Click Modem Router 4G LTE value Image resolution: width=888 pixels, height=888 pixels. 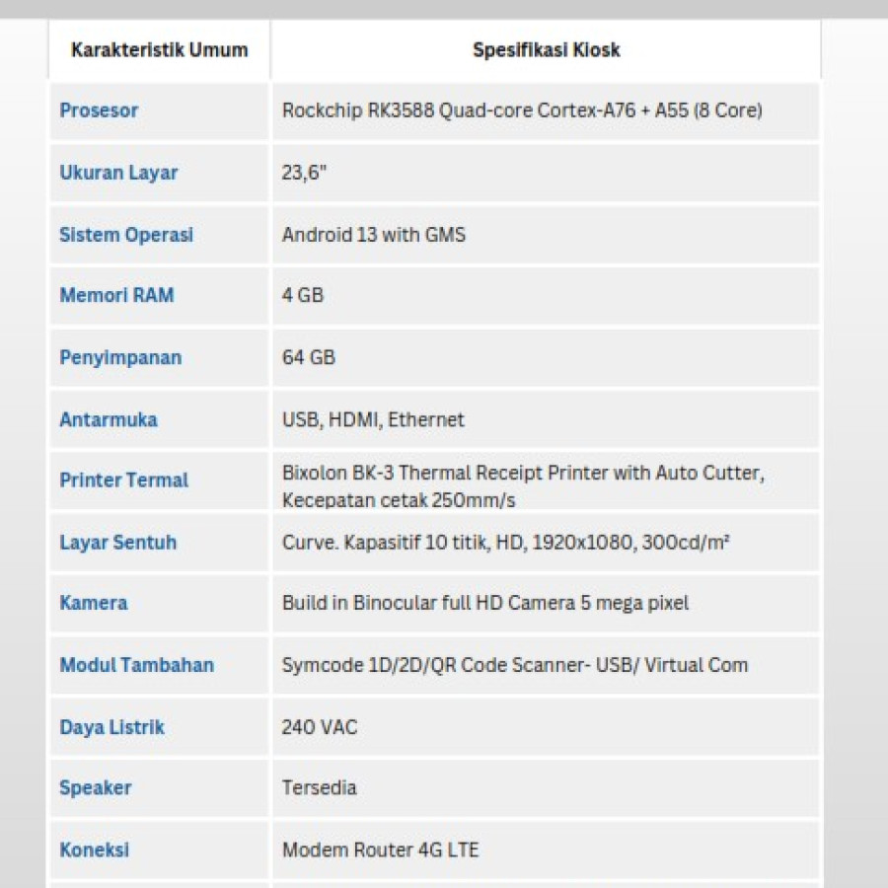(x=381, y=851)
